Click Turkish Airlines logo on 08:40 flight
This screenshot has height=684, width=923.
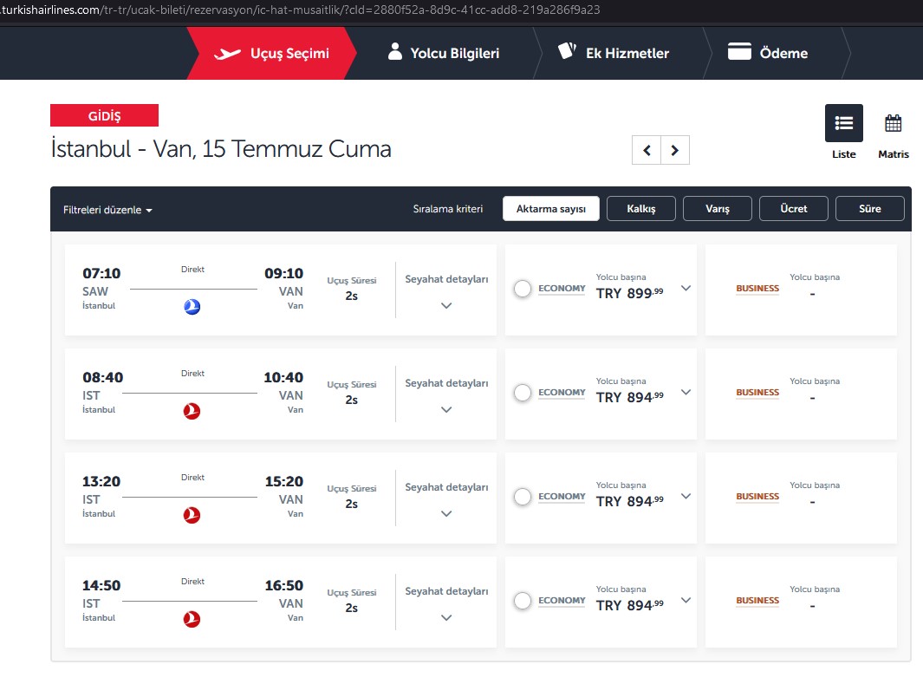(192, 411)
